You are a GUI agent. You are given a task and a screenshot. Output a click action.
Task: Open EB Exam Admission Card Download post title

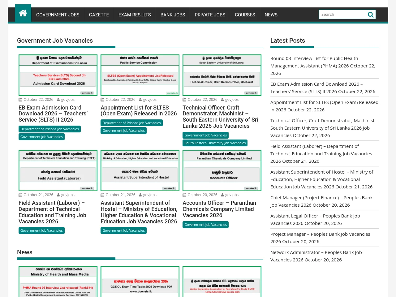[53, 114]
